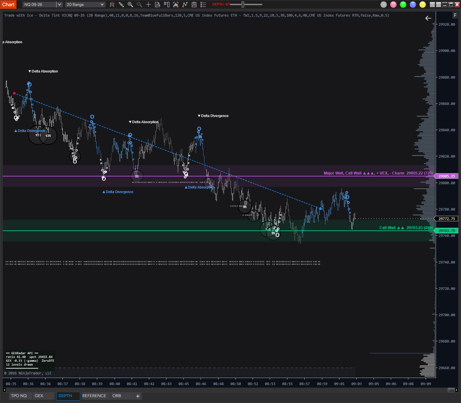
Task: Click the 29772.75 current price marker
Action: pyautogui.click(x=446, y=219)
